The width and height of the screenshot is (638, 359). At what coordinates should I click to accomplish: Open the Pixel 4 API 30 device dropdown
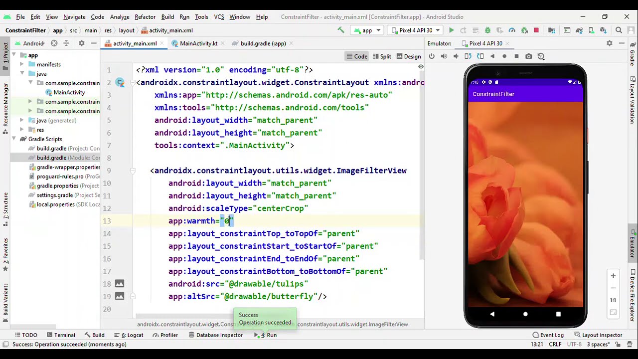click(415, 30)
